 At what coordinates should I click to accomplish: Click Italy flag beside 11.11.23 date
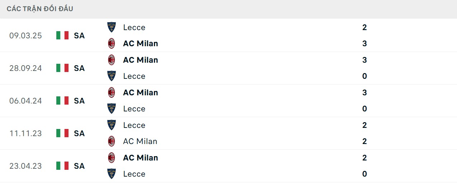(62, 133)
